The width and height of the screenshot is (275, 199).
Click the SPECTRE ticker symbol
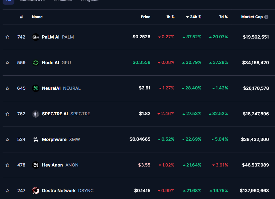[80, 114]
